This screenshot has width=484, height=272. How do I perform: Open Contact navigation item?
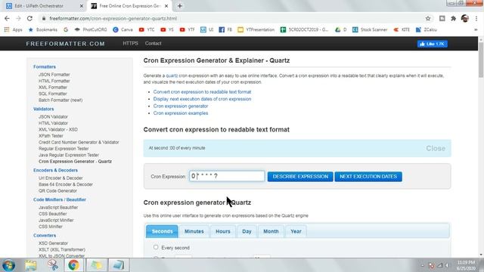pos(153,44)
